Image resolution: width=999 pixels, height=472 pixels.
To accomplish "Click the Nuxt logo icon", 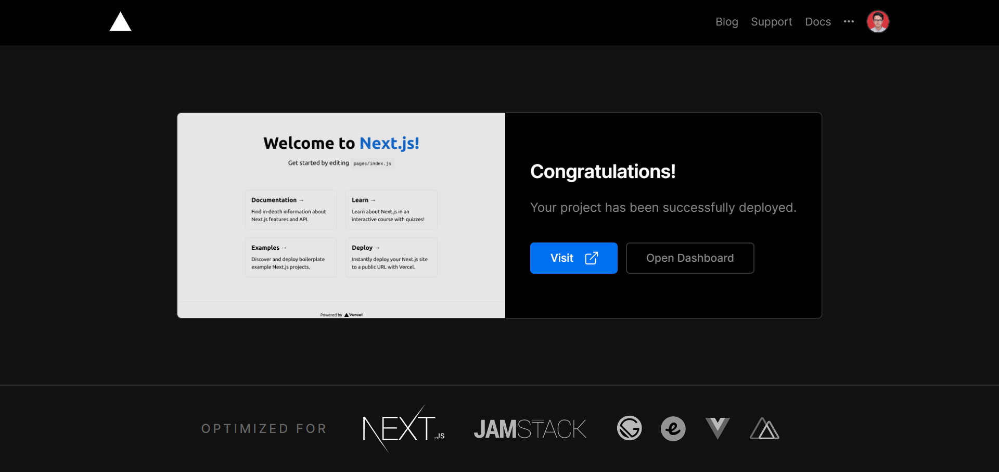I will (x=764, y=429).
